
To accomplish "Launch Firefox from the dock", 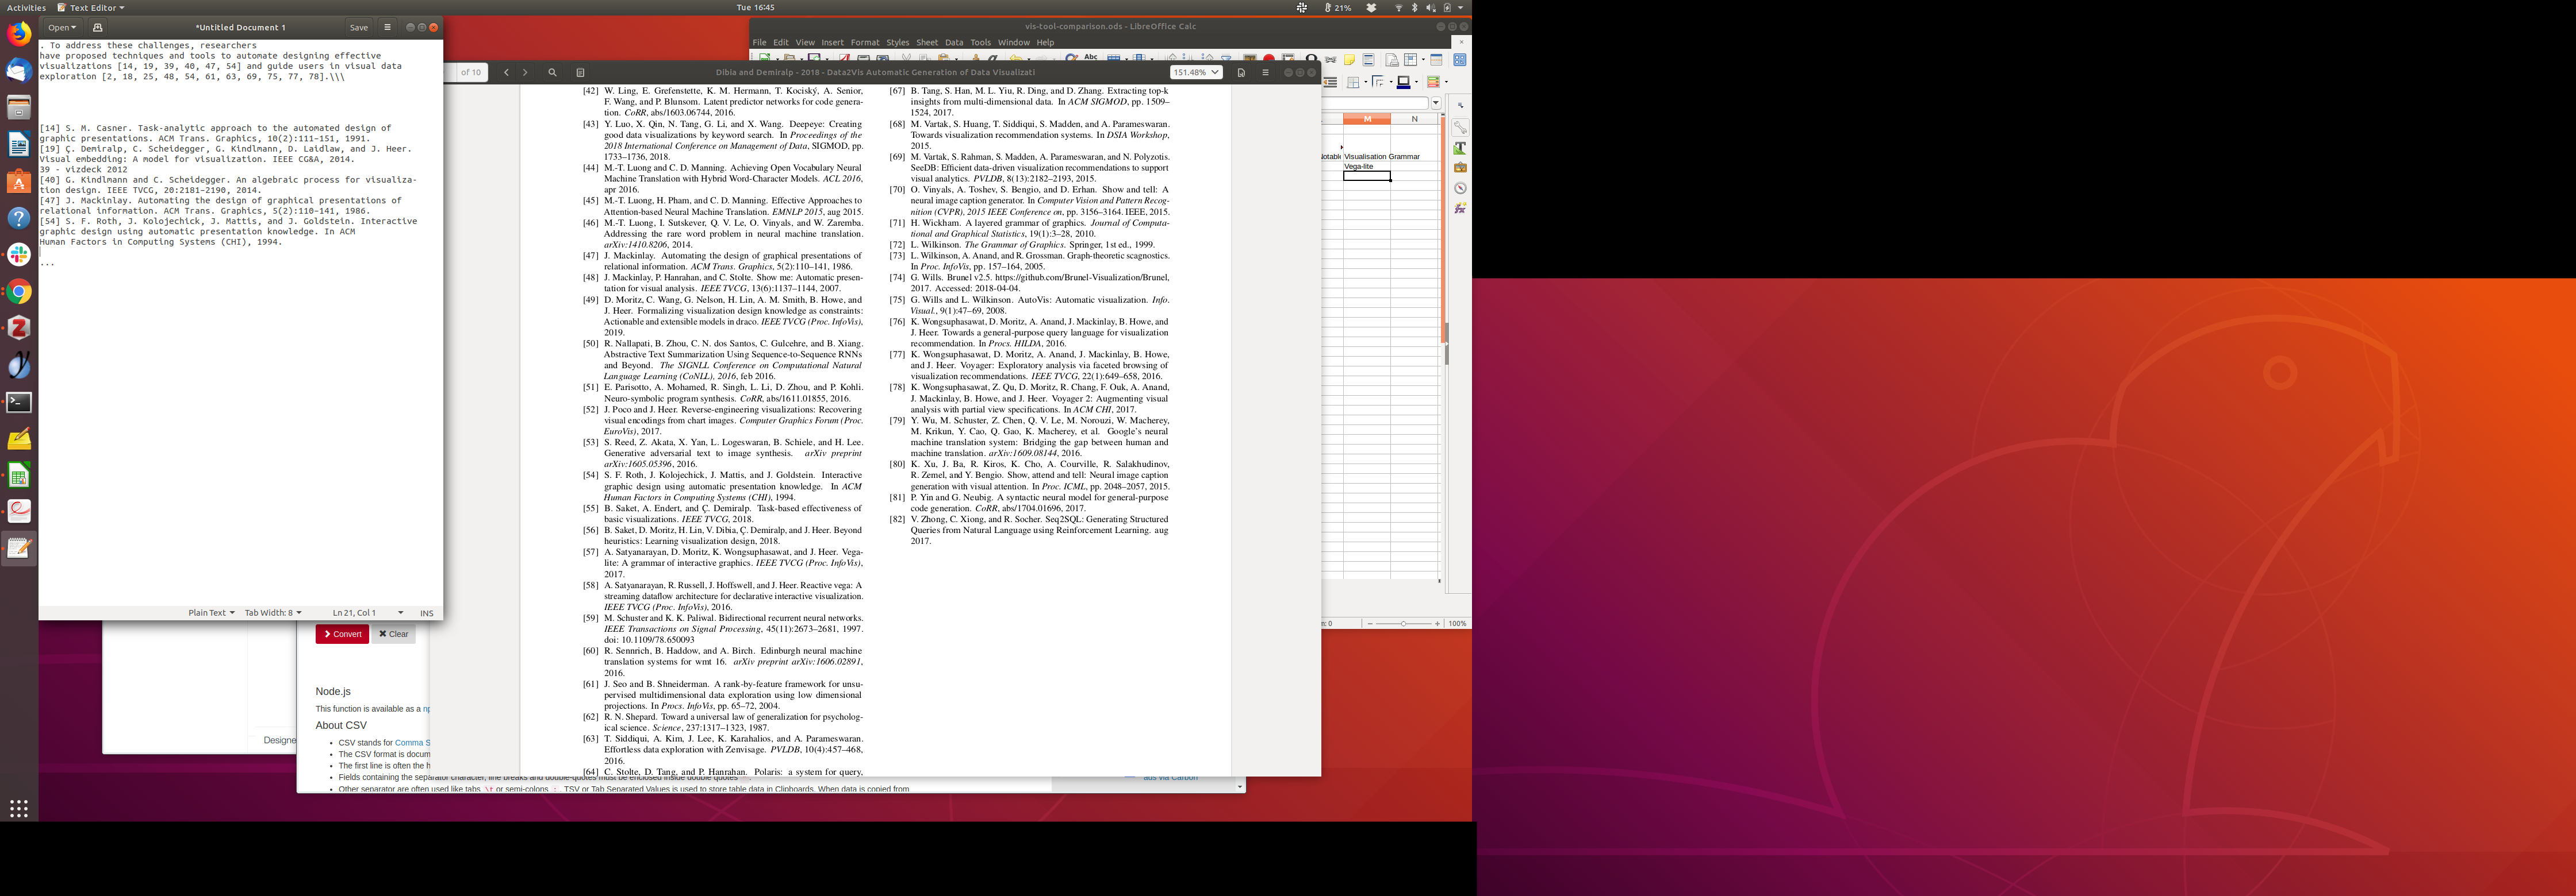I will [x=19, y=34].
